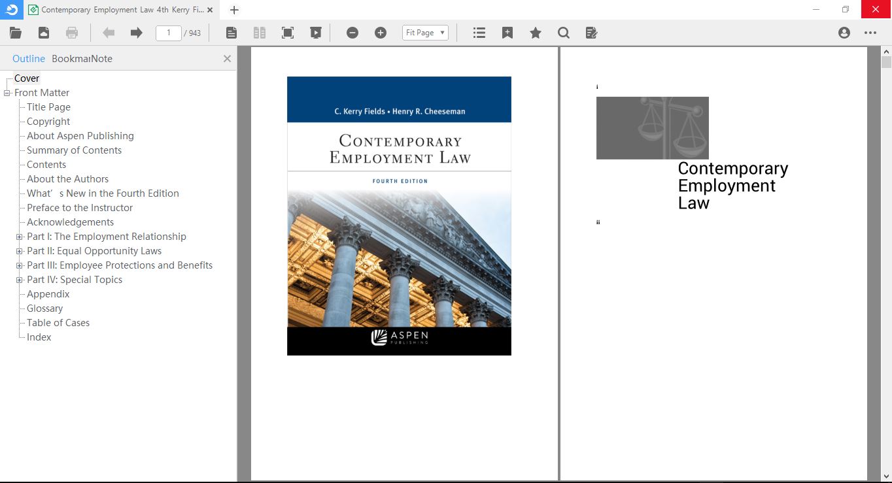This screenshot has height=483, width=892.
Task: Toggle the outline list panel icon
Action: [x=479, y=33]
